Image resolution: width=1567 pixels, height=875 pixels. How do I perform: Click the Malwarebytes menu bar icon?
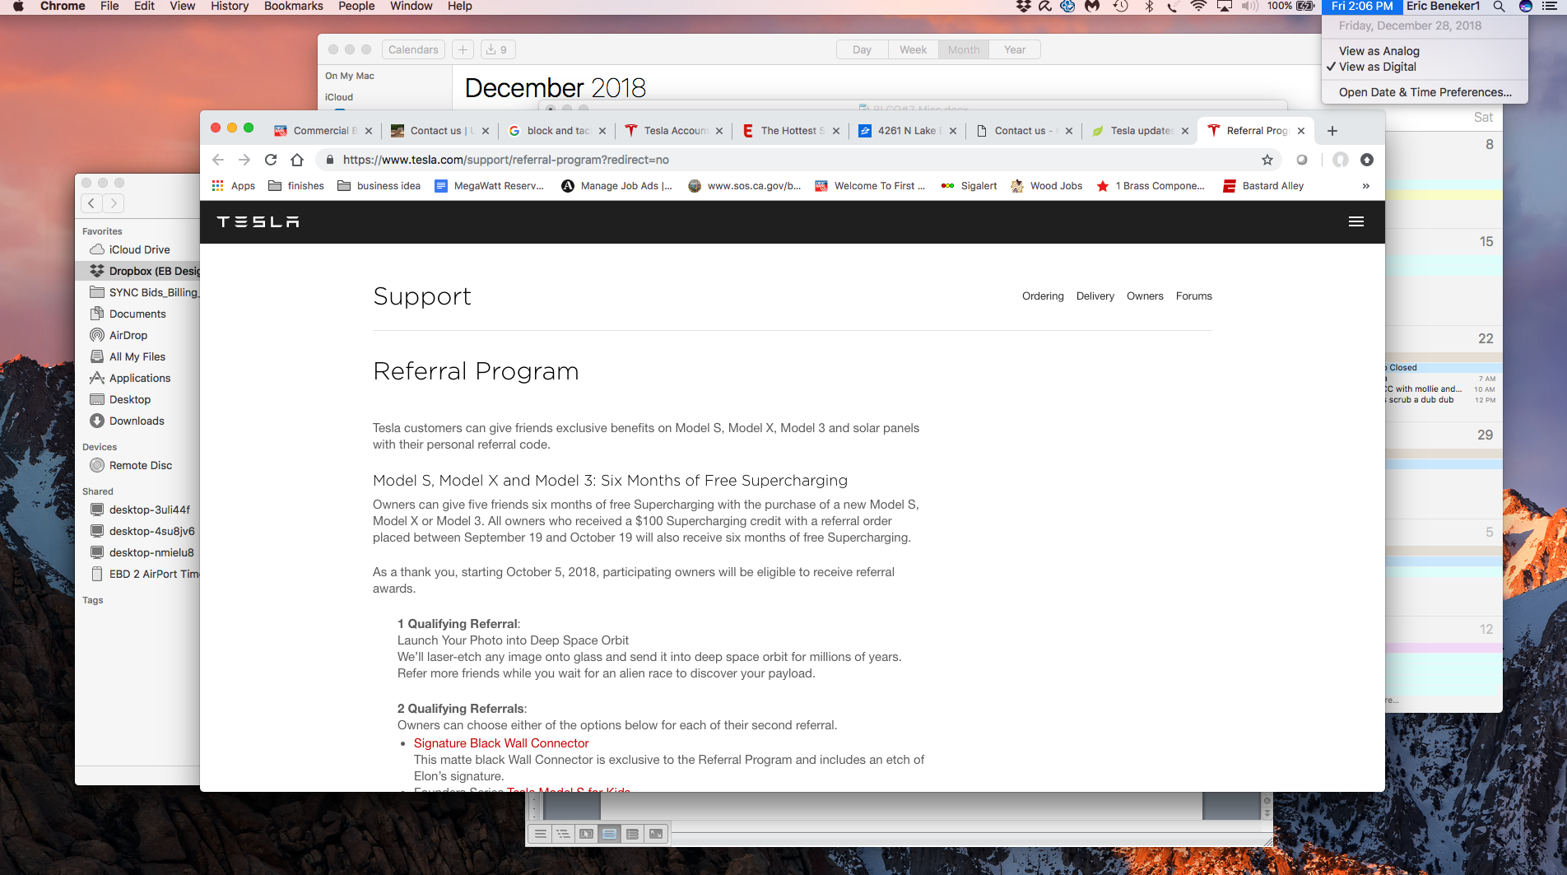1092,7
